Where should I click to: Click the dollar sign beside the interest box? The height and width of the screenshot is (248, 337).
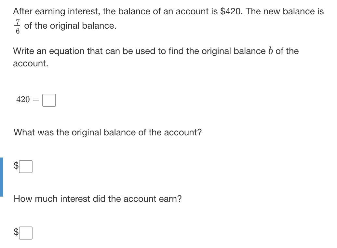pos(16,232)
